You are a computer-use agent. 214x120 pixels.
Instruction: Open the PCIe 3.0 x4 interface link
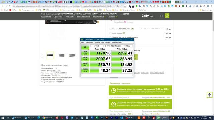click(55, 75)
